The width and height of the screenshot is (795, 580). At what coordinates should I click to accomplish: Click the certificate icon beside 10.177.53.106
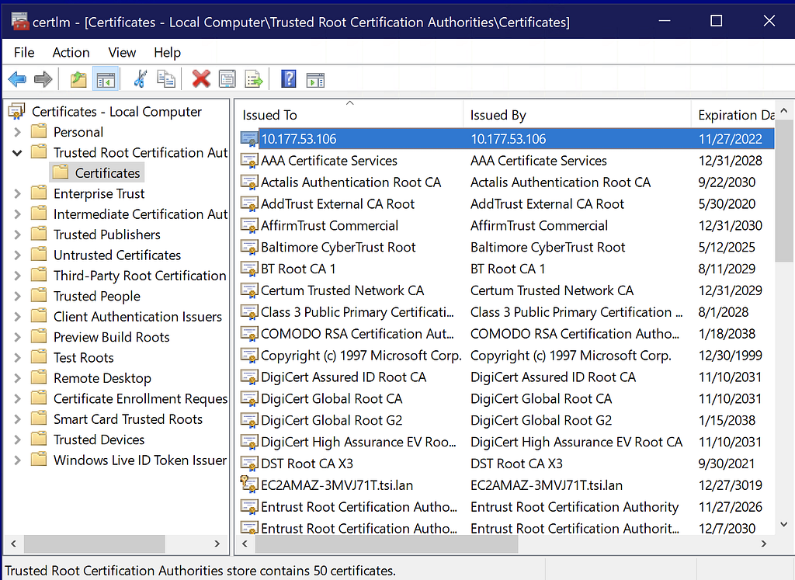coord(249,139)
